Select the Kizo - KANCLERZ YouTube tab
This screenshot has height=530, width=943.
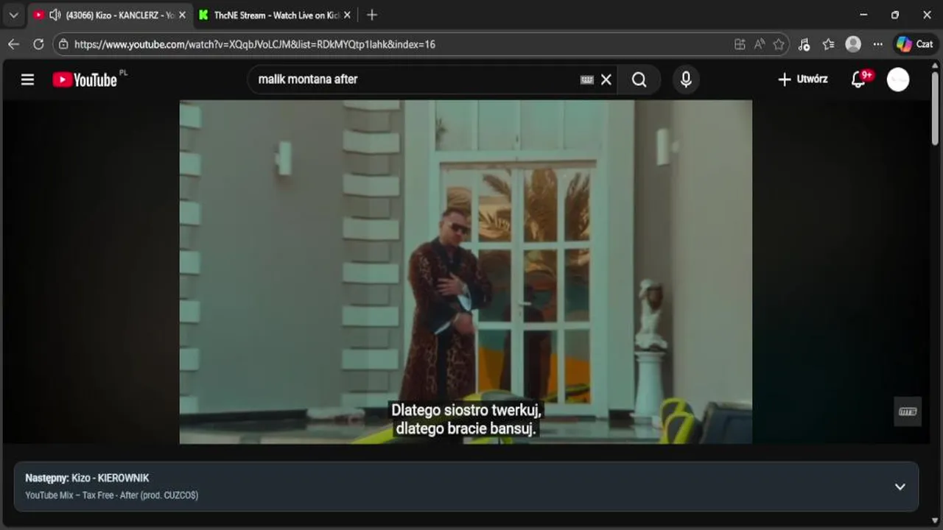click(109, 15)
